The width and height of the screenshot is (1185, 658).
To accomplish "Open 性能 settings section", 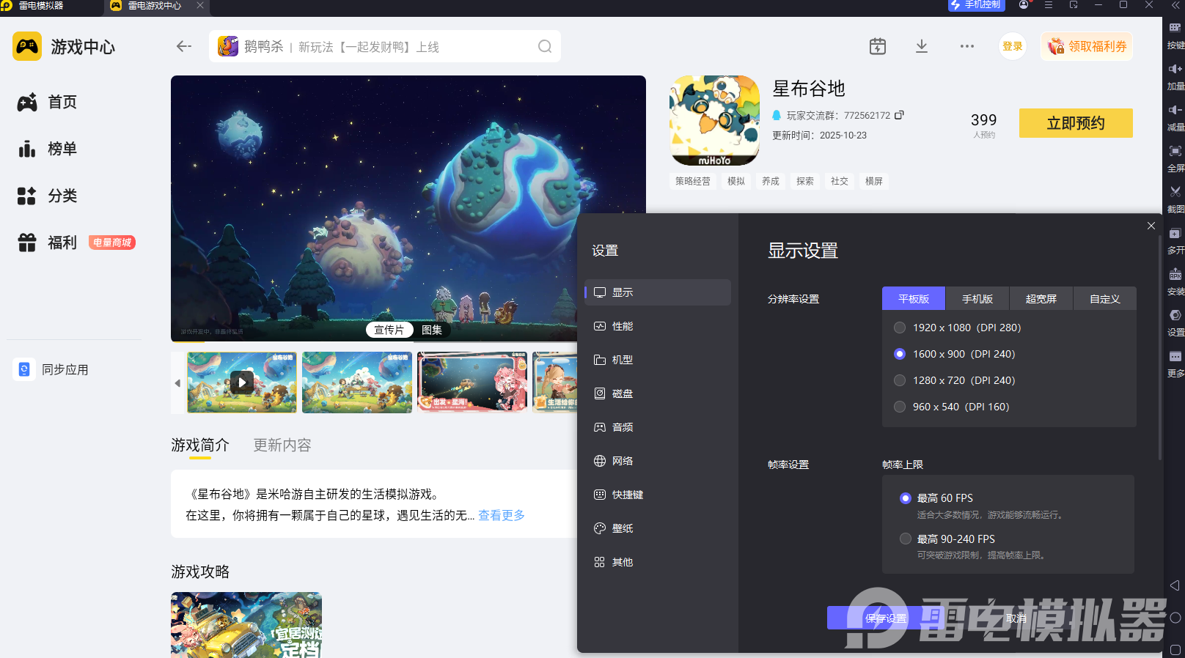I will click(x=658, y=326).
